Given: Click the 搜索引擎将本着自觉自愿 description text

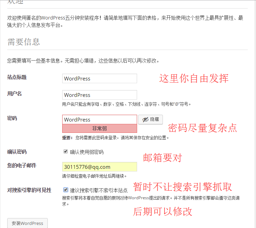Looking at the screenshot, I should [x=151, y=201].
